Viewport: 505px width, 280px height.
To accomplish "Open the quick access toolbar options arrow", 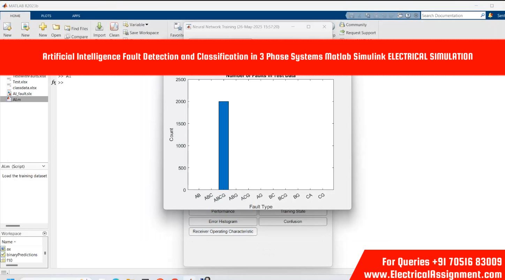I will pyautogui.click(x=416, y=16).
